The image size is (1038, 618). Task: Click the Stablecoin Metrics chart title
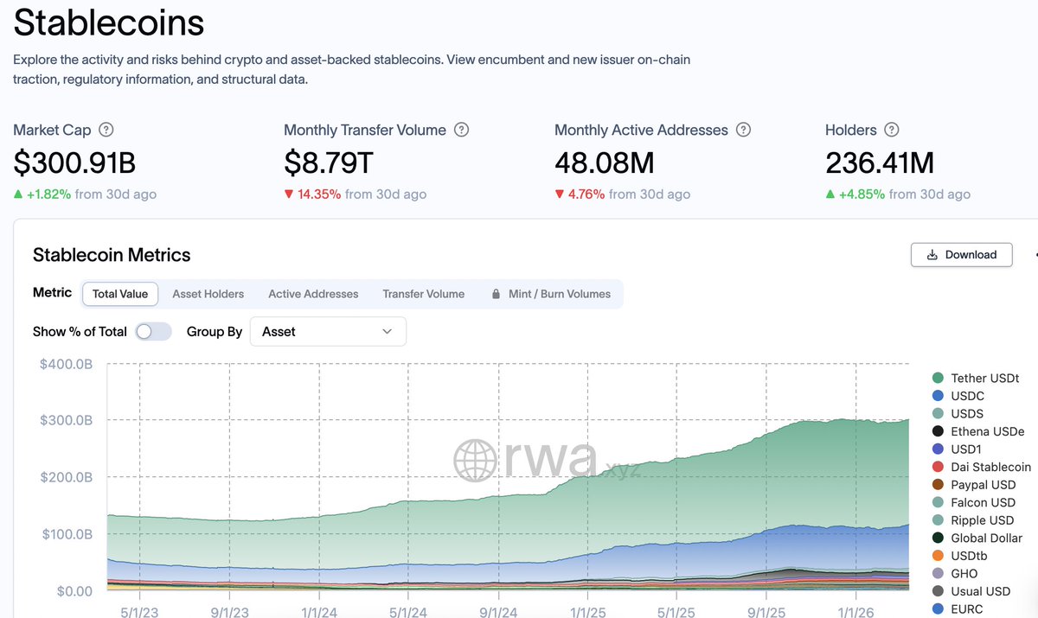pyautogui.click(x=112, y=255)
